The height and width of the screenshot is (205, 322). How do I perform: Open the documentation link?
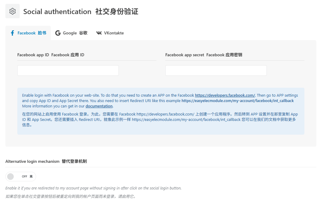coord(99,106)
